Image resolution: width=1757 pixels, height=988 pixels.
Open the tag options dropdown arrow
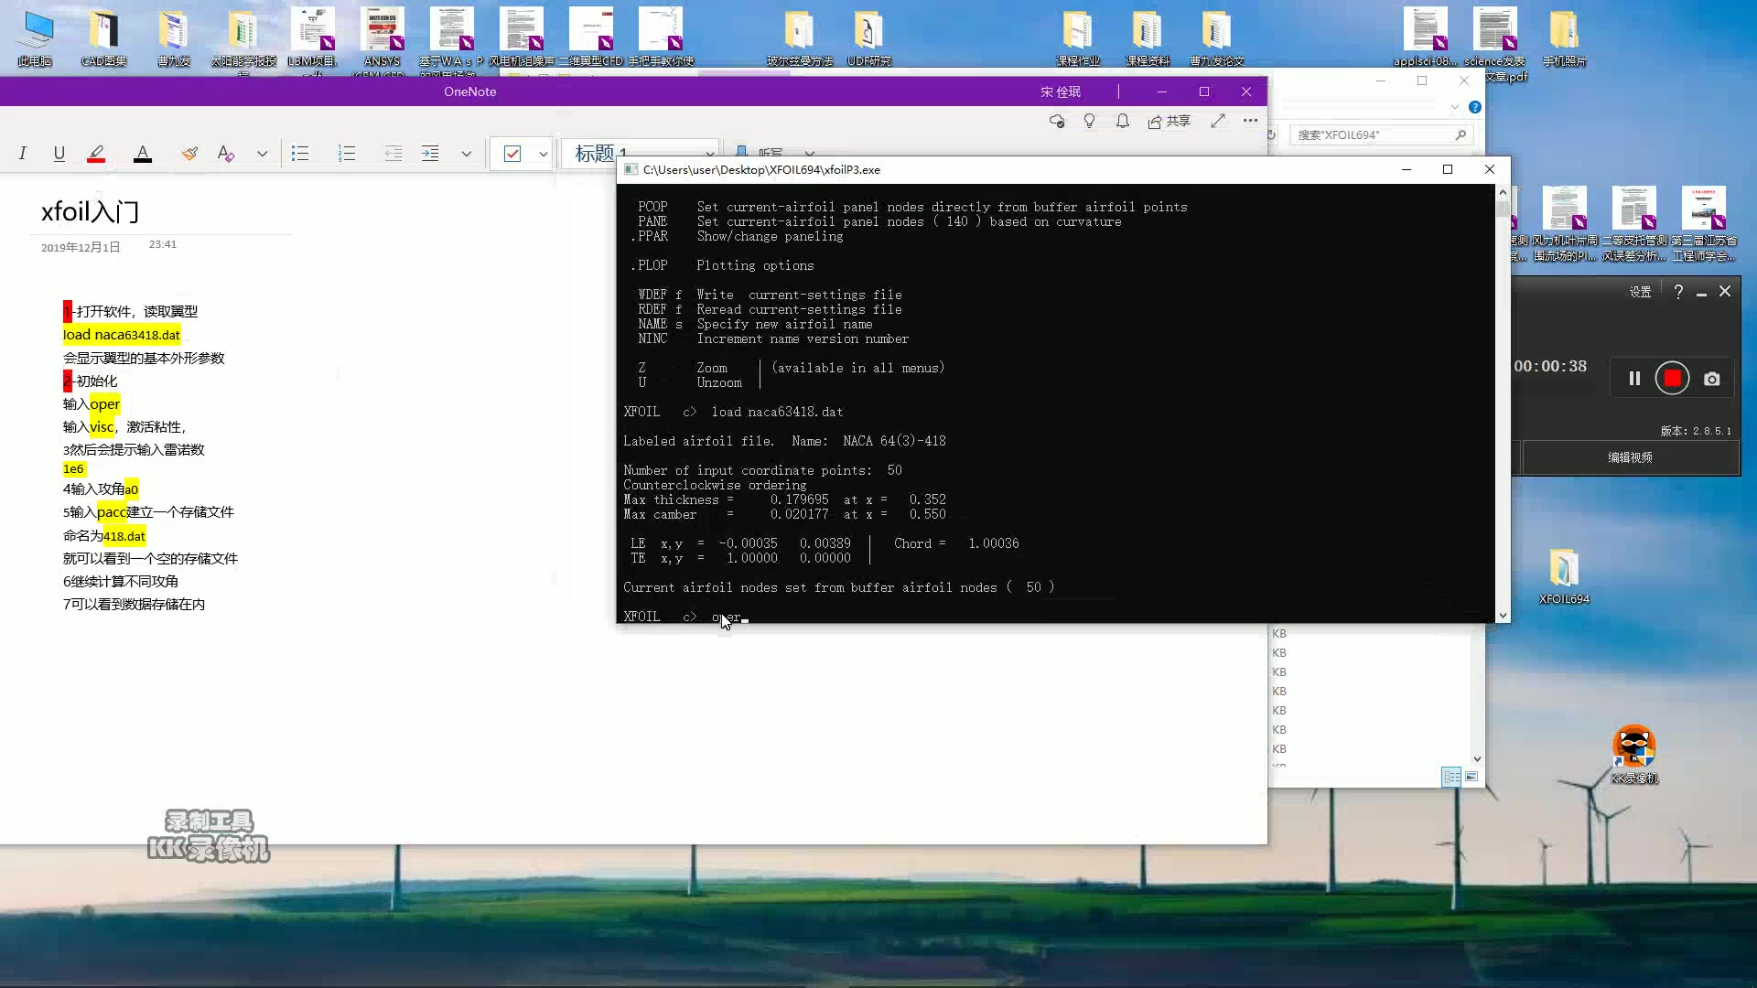click(543, 154)
